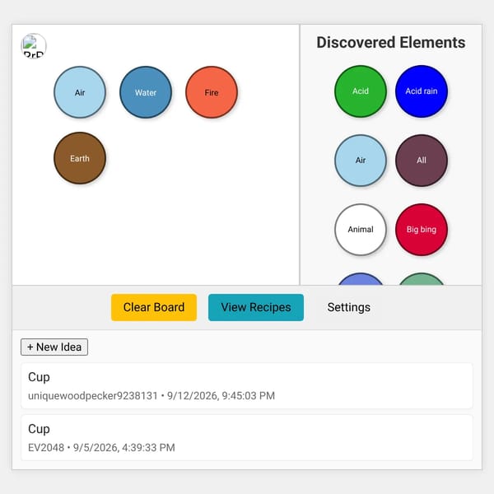Open View Recipes
This screenshot has width=494, height=494.
click(256, 307)
